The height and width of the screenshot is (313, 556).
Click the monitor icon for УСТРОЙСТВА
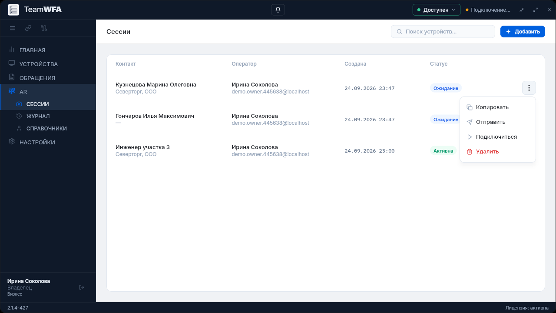(12, 63)
